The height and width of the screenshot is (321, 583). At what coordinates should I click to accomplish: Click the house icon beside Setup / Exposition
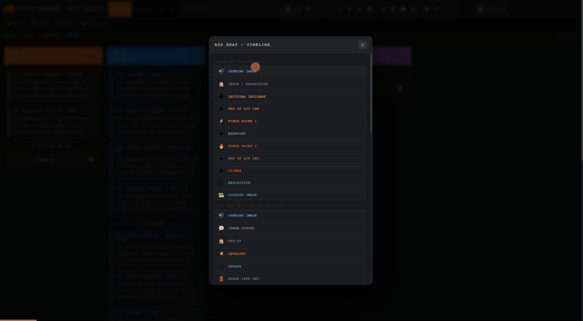click(221, 84)
